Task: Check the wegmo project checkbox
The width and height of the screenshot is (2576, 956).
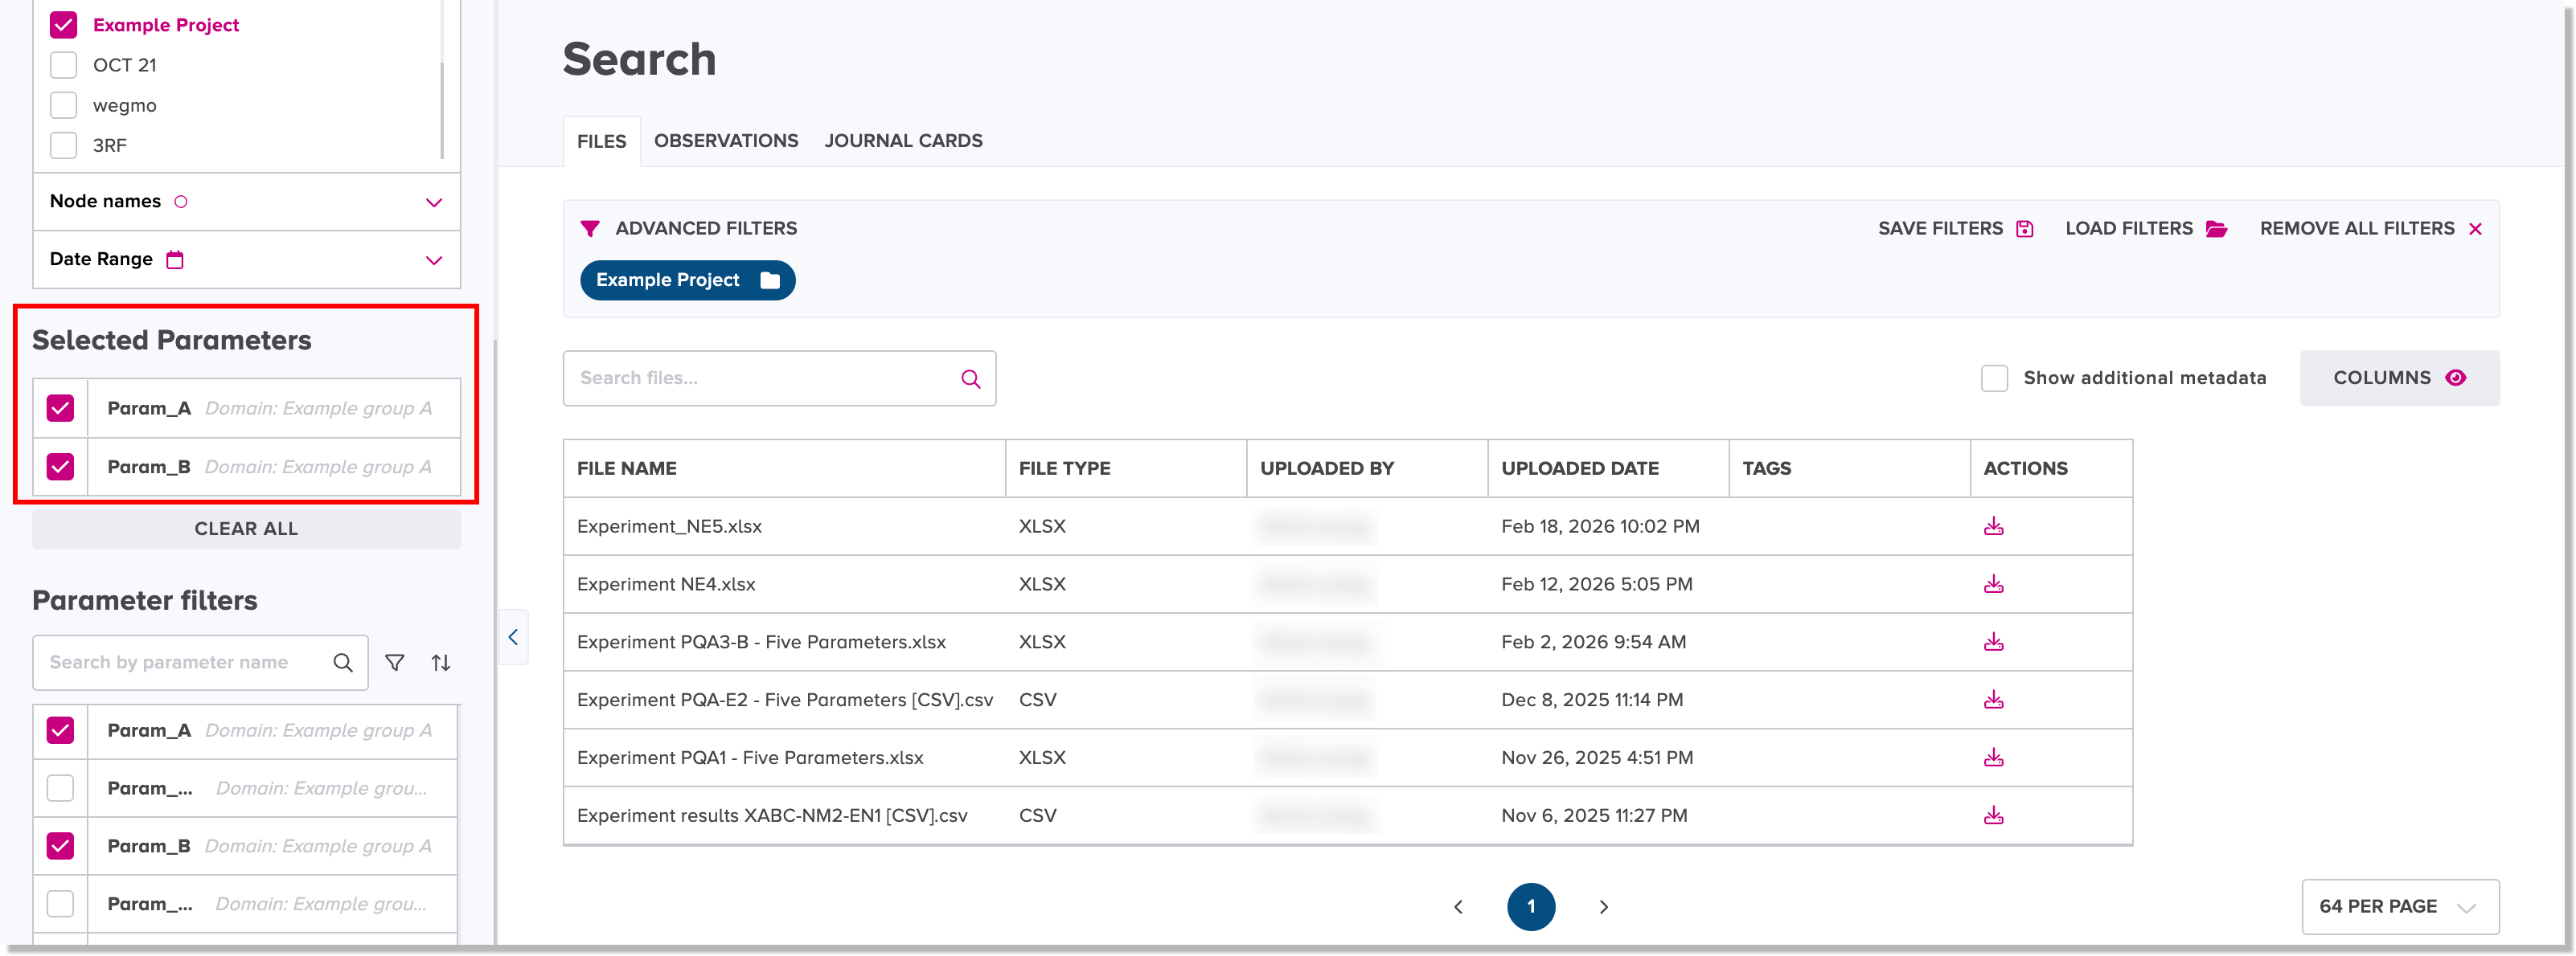Action: point(63,105)
